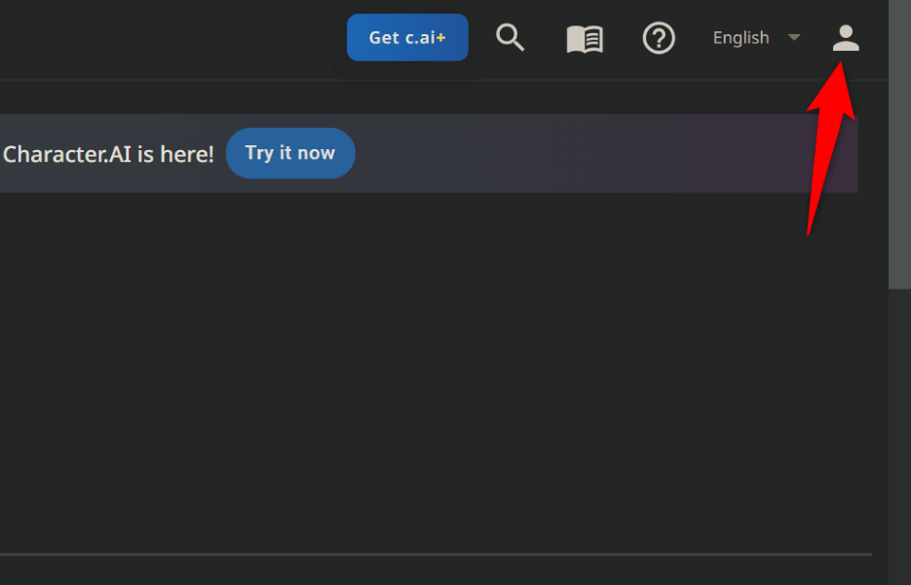Click the dark area below the bottom divider
This screenshot has height=585, width=911.
[438, 571]
